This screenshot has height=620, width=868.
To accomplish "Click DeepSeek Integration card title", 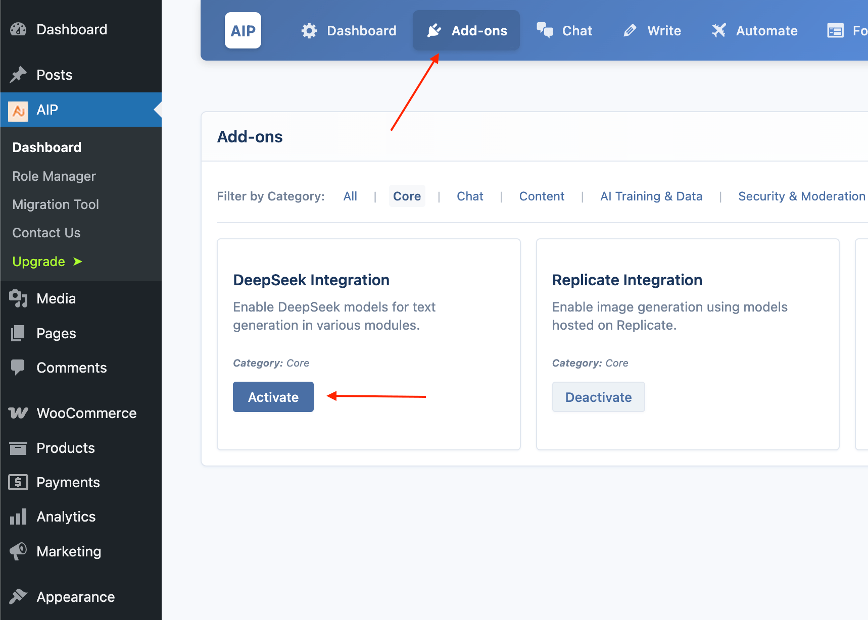I will point(311,280).
